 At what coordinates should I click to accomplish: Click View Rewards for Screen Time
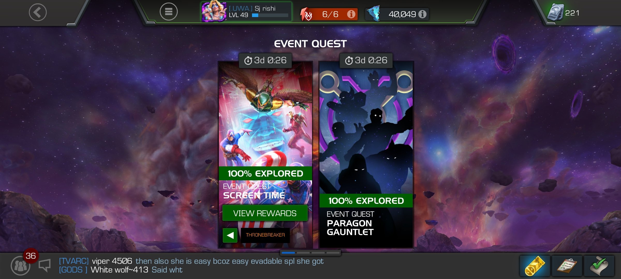tap(265, 213)
